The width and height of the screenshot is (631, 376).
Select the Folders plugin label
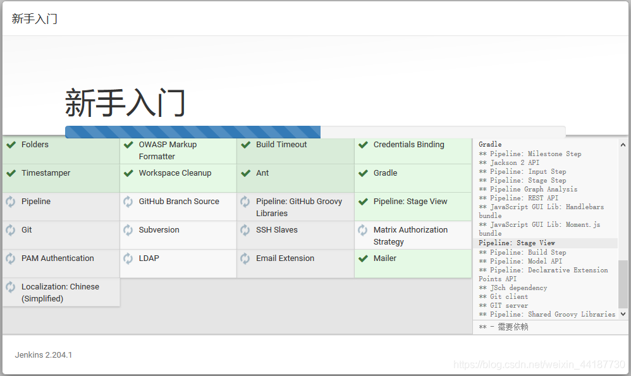coord(35,144)
